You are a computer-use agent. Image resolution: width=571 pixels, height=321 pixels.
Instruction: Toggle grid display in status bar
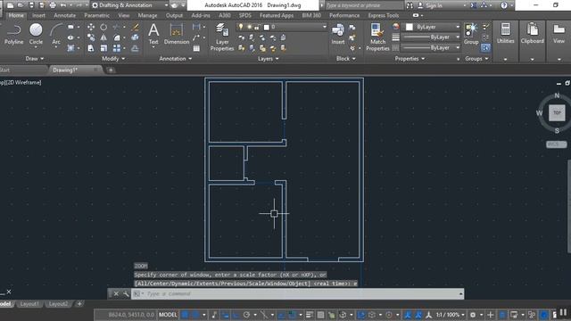(185, 315)
